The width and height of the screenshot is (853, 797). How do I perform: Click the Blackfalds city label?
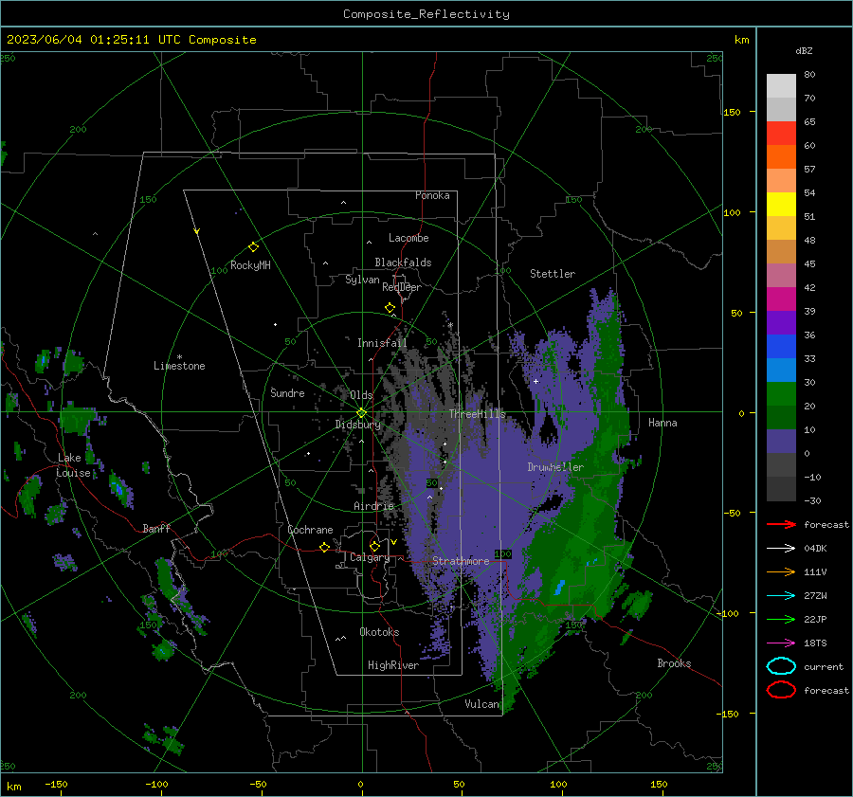point(403,263)
